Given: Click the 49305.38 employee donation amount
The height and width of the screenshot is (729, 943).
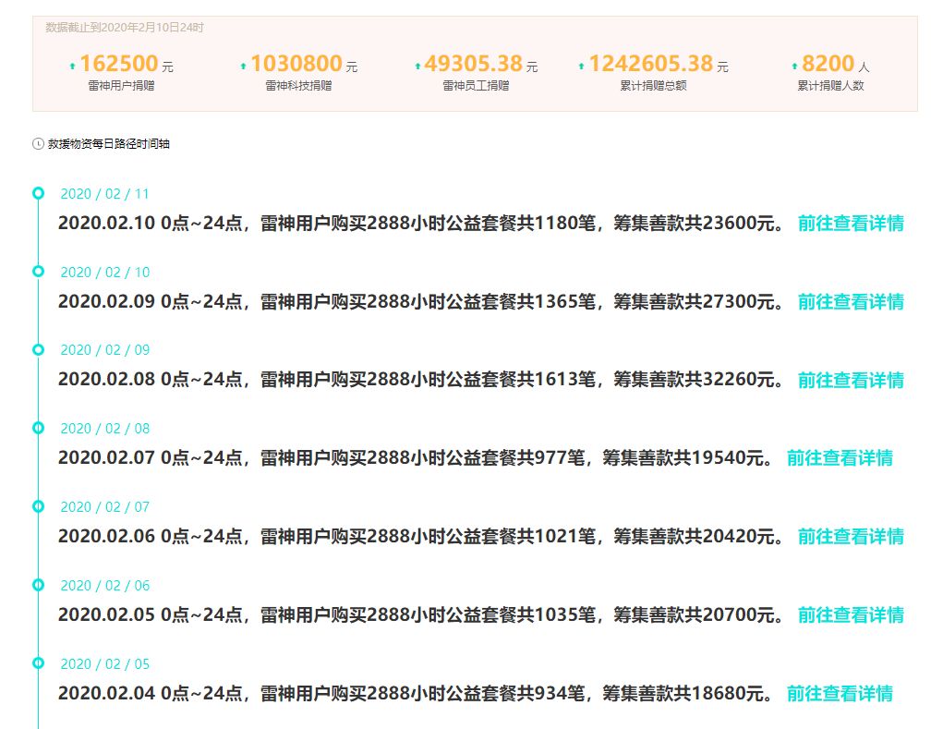Looking at the screenshot, I should click(473, 63).
